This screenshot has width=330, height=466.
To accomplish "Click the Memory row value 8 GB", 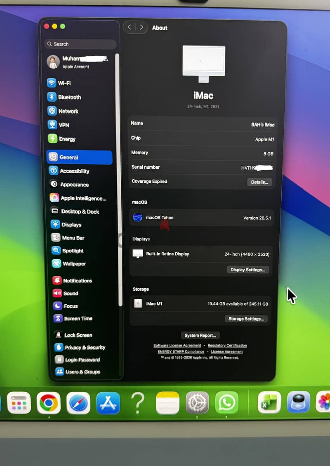I will pyautogui.click(x=268, y=154).
